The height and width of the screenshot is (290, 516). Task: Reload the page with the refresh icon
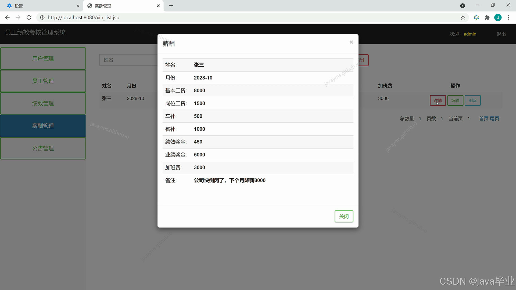coord(29,17)
